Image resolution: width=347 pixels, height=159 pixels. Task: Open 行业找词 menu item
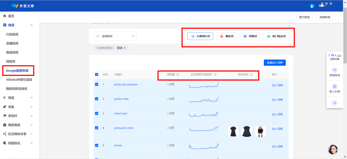click(12, 34)
